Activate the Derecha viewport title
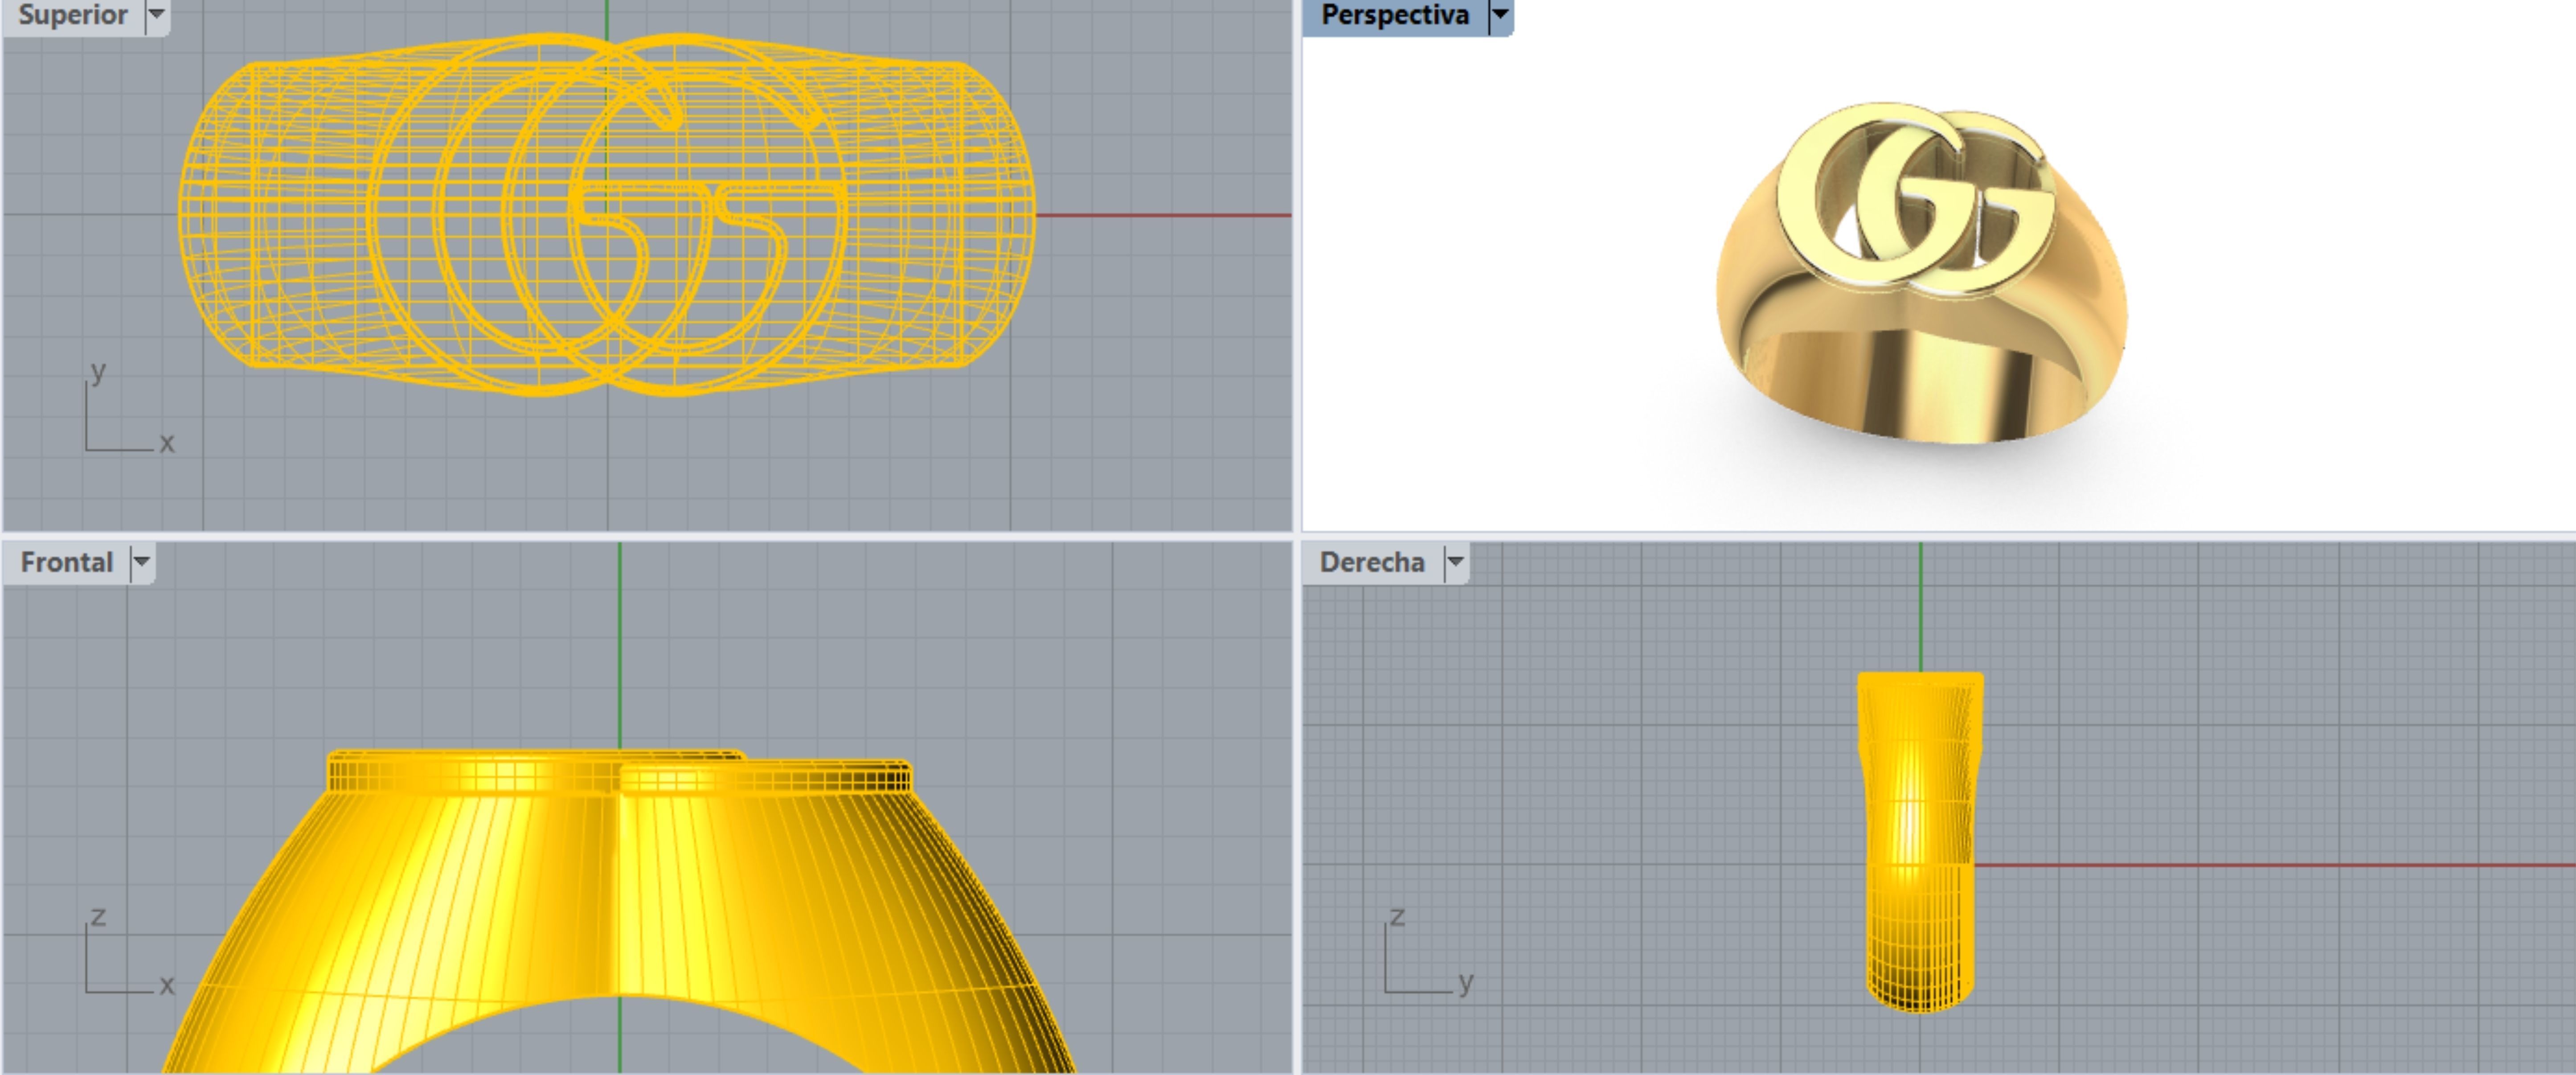2576x1075 pixels. [1372, 562]
